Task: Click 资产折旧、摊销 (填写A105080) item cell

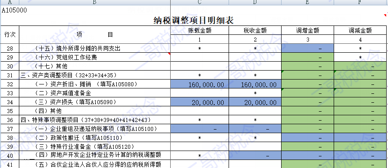Action: pyautogui.click(x=95, y=84)
